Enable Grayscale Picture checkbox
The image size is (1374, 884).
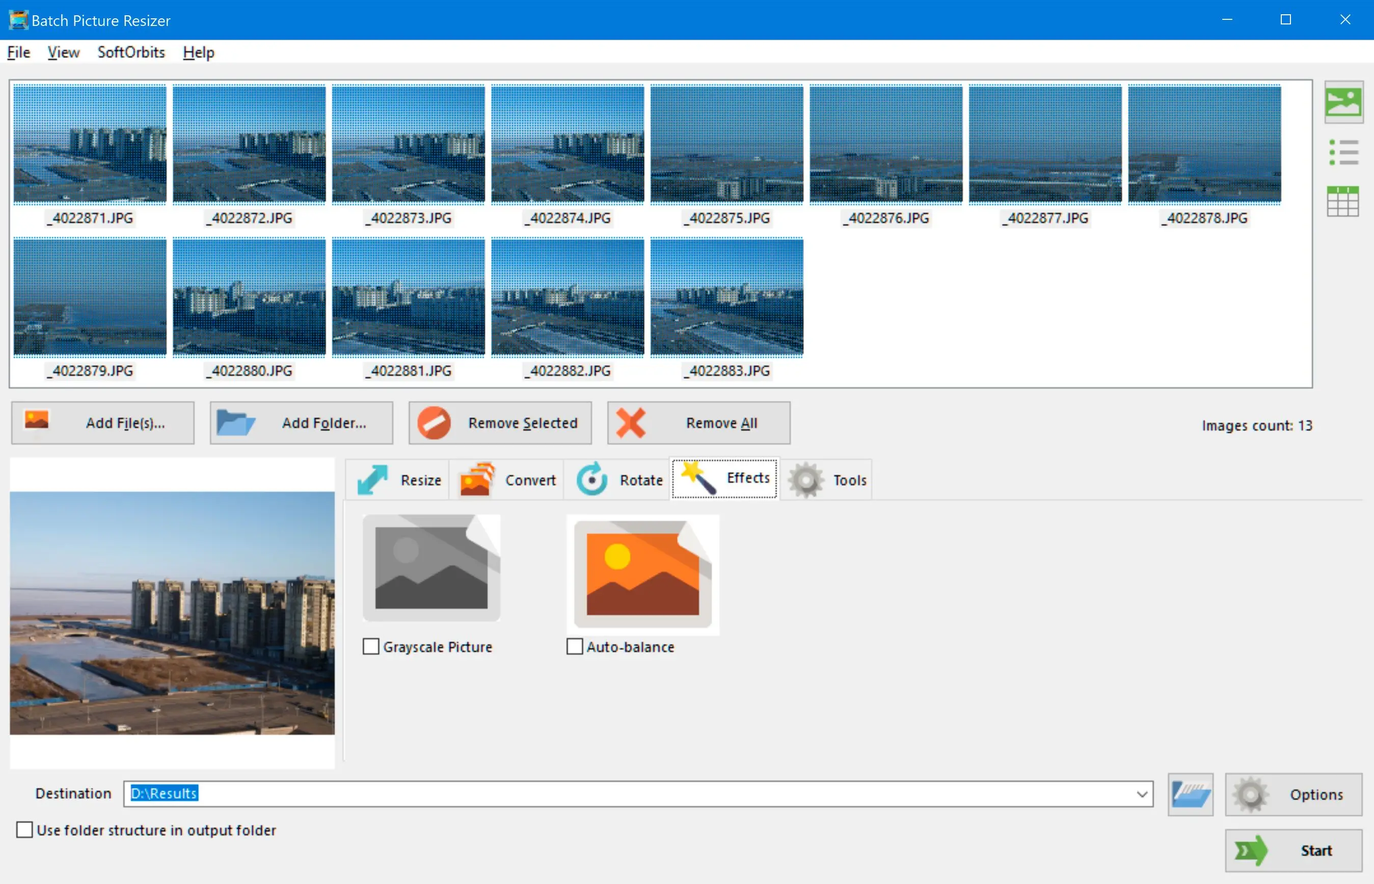point(370,646)
